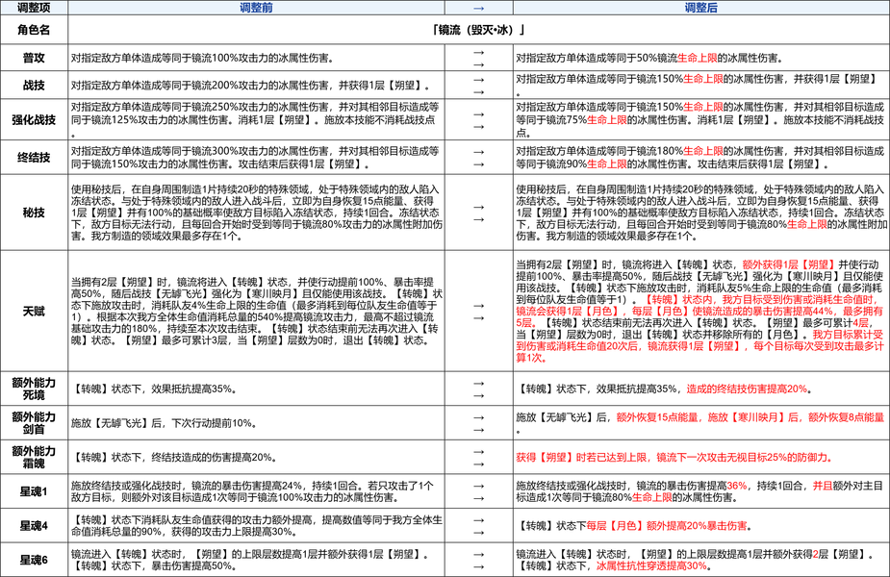Select the 额外能力 死境 row label

pos(35,389)
